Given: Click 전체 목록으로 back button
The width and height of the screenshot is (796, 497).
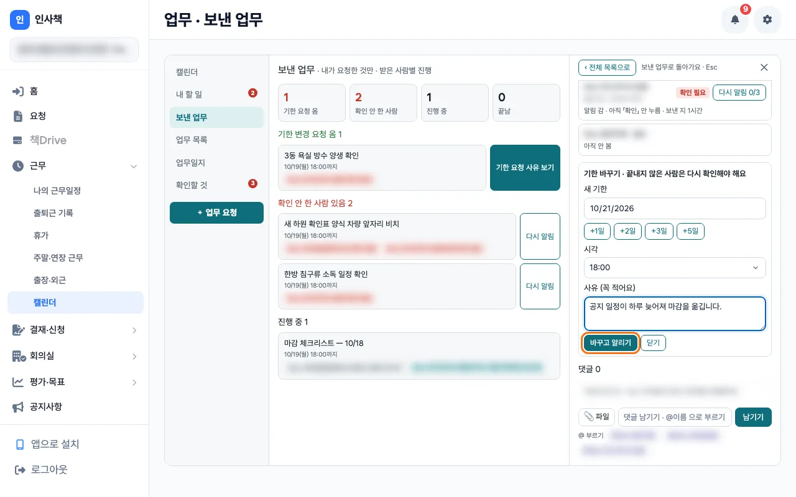Looking at the screenshot, I should point(607,67).
